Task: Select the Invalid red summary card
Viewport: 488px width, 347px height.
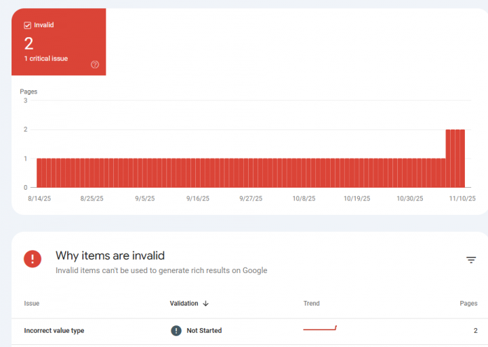Action: 59,42
